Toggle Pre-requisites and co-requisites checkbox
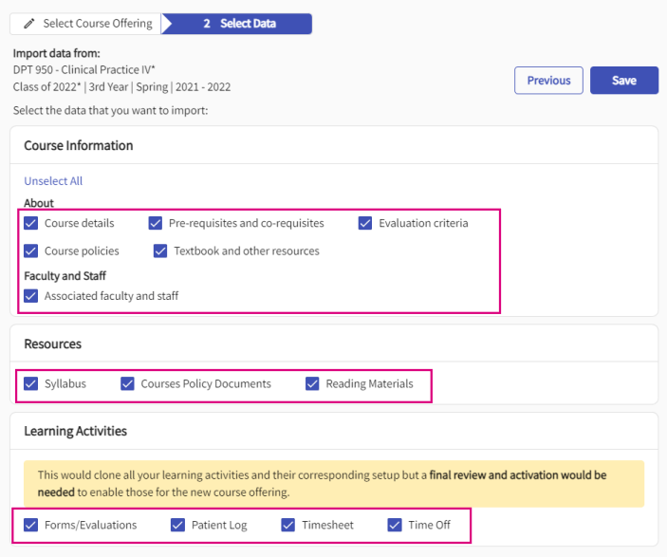 coord(156,224)
